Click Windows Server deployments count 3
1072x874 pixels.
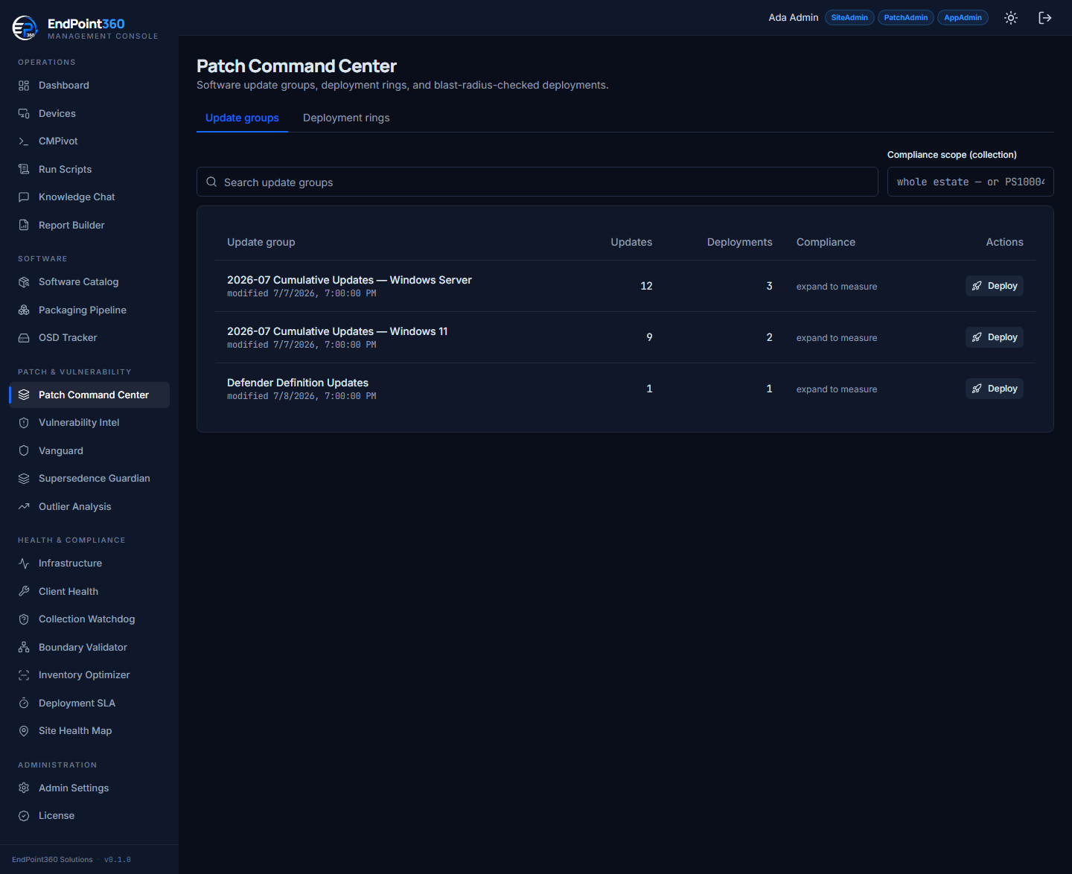(770, 286)
